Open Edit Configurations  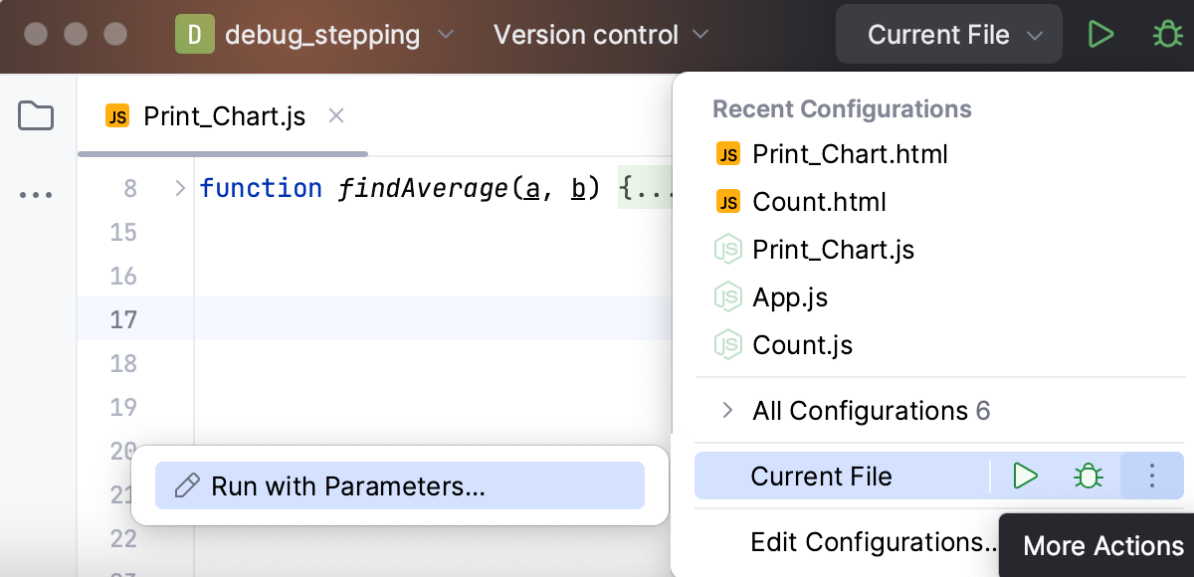tap(874, 542)
